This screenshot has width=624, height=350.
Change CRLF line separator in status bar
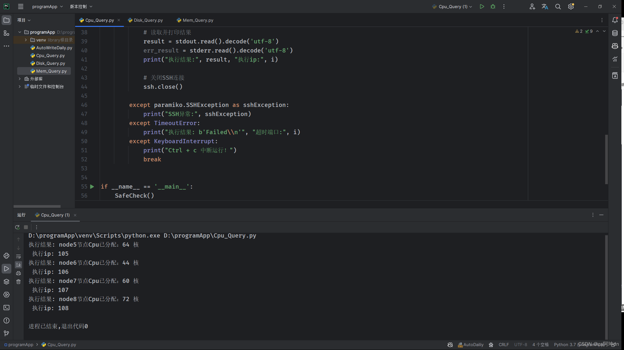(x=504, y=344)
